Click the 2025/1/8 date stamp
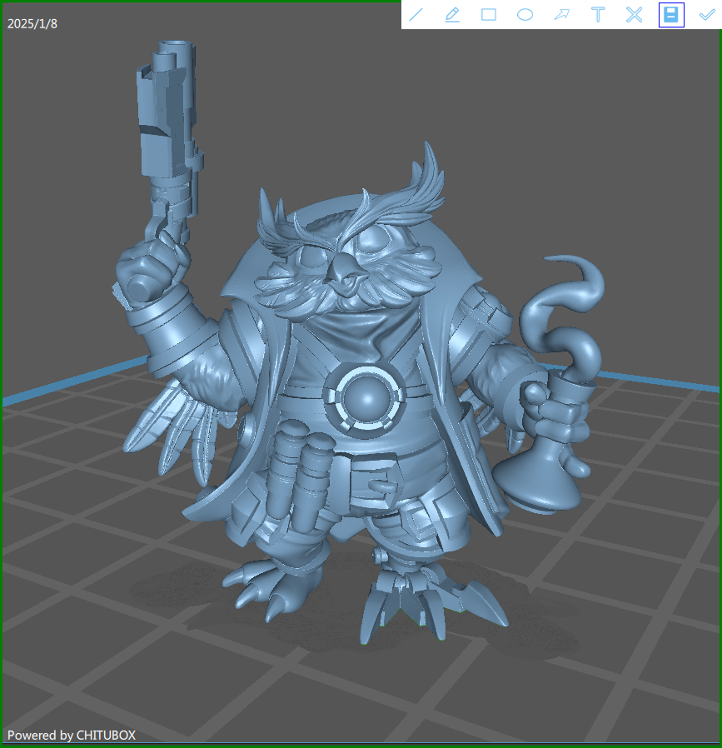Viewport: 722px width, 748px height. tap(32, 23)
